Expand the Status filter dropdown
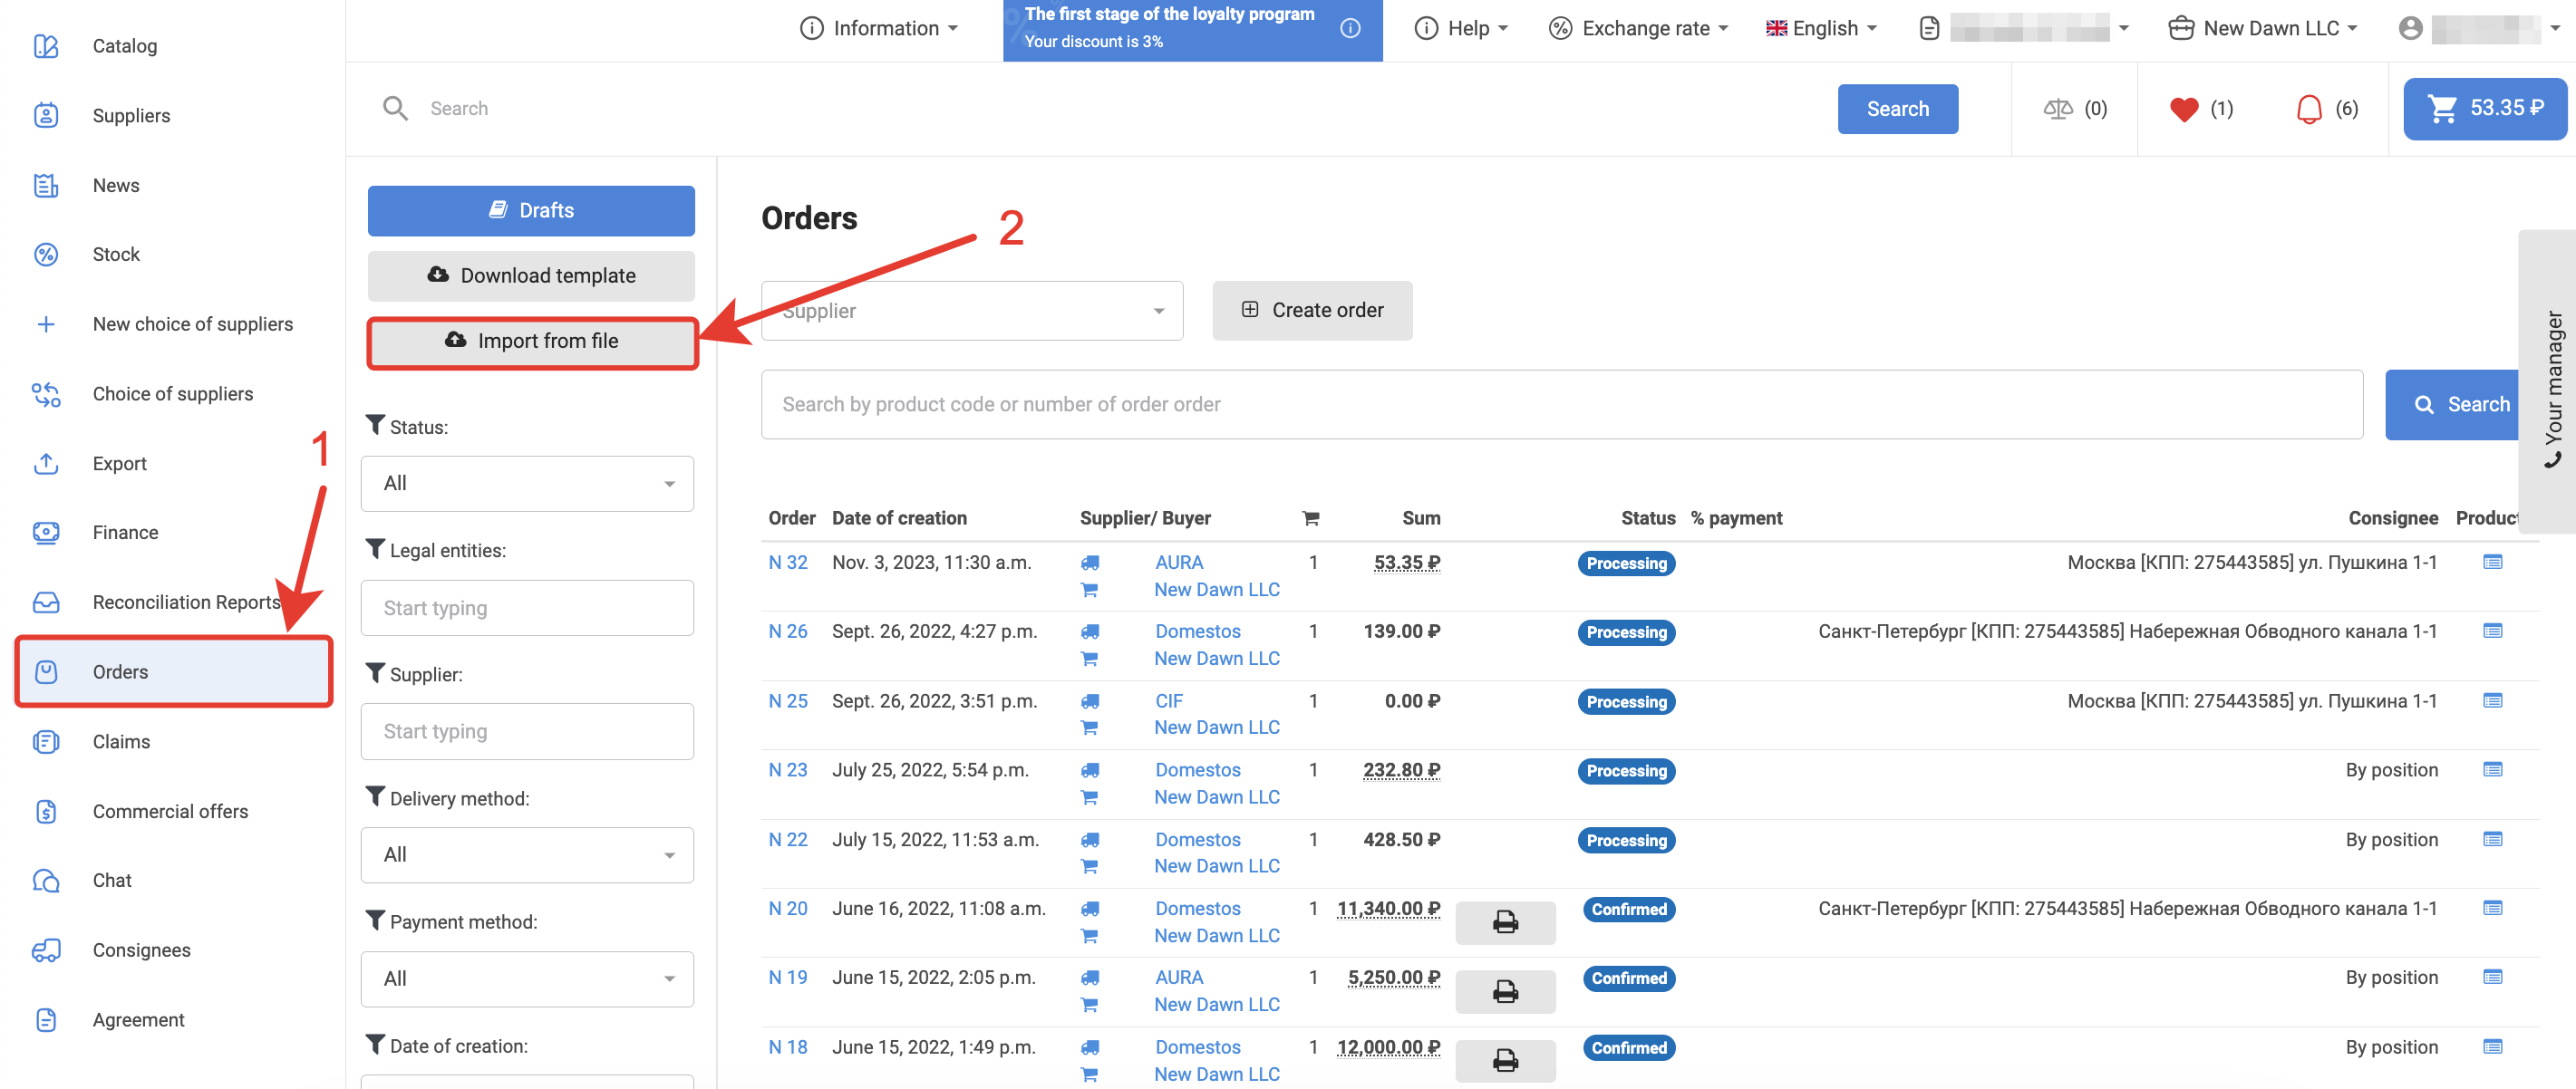Image resolution: width=2576 pixels, height=1089 pixels. [527, 483]
